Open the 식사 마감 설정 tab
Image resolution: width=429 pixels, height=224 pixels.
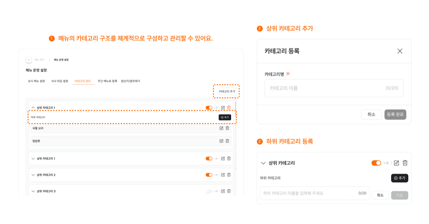tap(60, 81)
